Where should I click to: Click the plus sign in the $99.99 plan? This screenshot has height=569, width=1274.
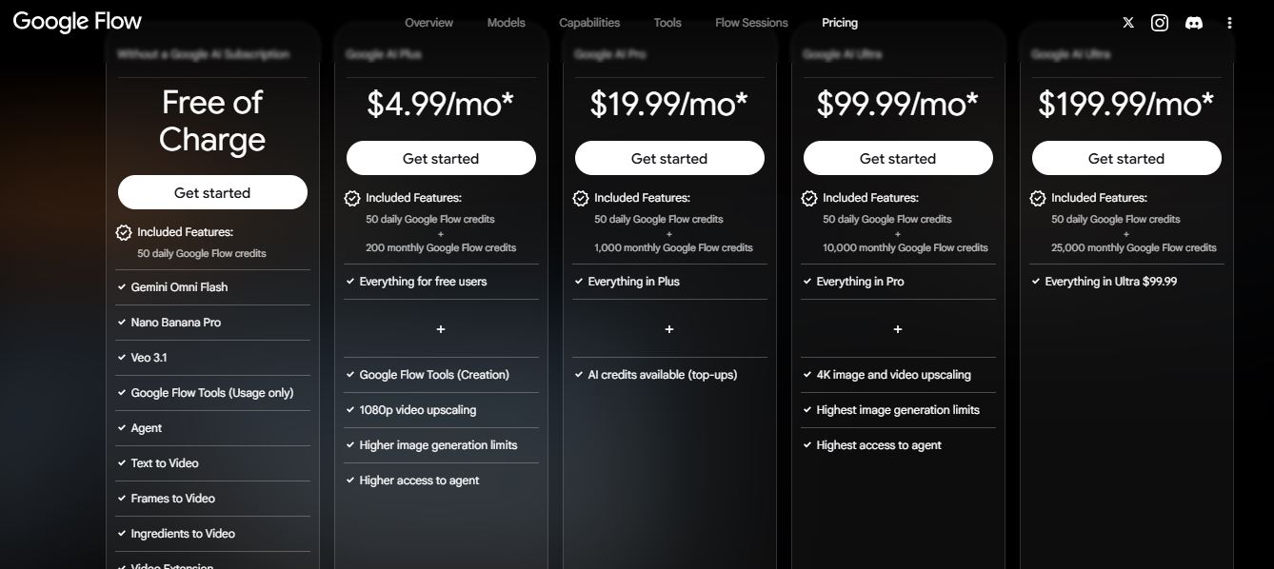(x=898, y=329)
